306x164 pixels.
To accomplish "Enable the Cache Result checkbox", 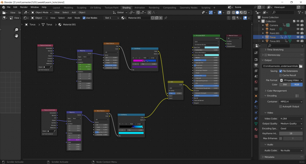I will (281, 75).
